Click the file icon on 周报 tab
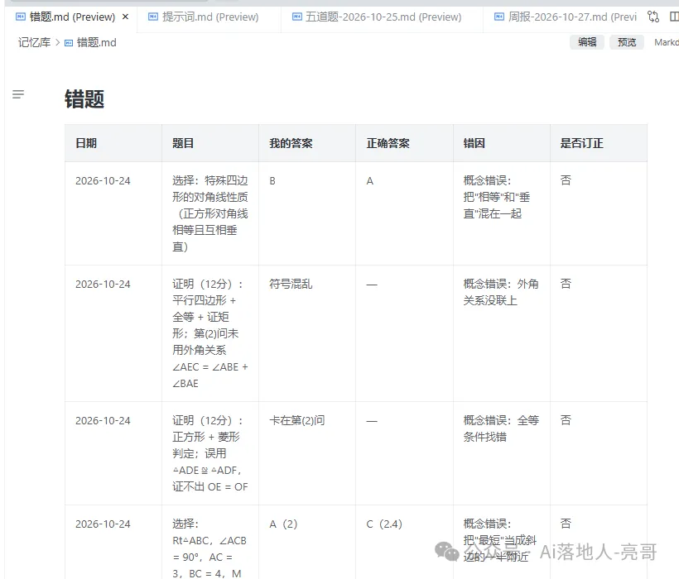Viewport: 679px width, 579px height. (499, 17)
